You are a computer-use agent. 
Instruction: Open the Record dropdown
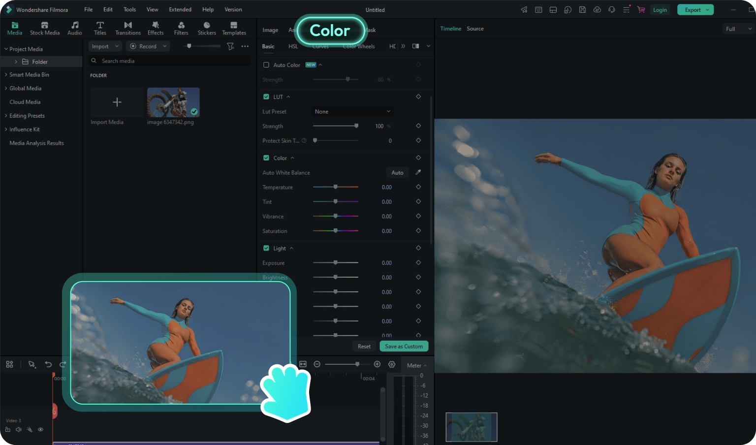148,46
